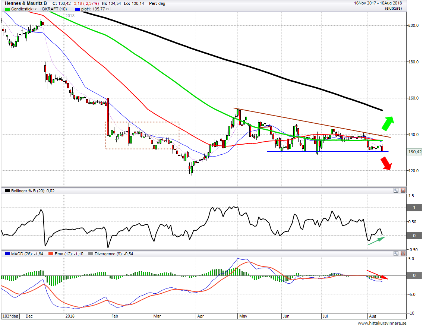423x325 pixels.
Task: Click the 120.0 price axis label
Action: pos(413,171)
